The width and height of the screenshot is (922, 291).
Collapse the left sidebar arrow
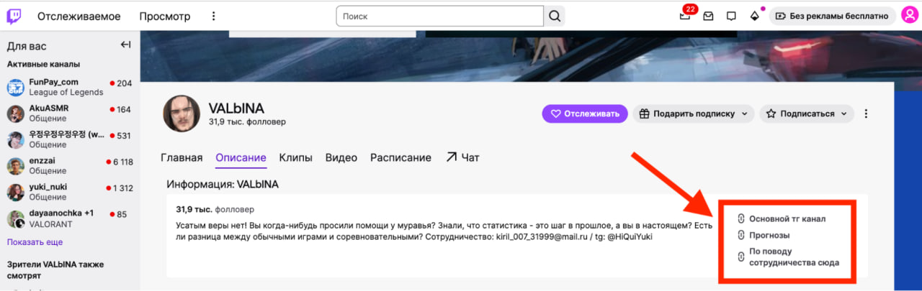click(x=125, y=45)
